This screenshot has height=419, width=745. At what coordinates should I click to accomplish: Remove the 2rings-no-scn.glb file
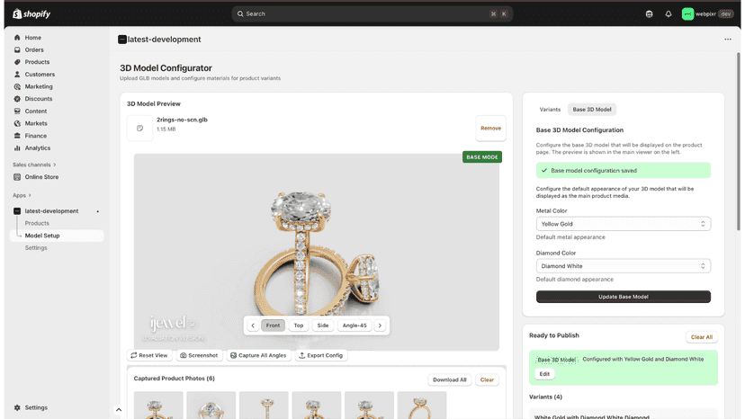(x=490, y=129)
